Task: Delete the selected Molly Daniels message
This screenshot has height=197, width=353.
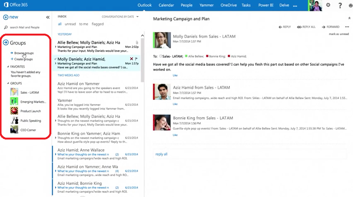Action: (131, 59)
